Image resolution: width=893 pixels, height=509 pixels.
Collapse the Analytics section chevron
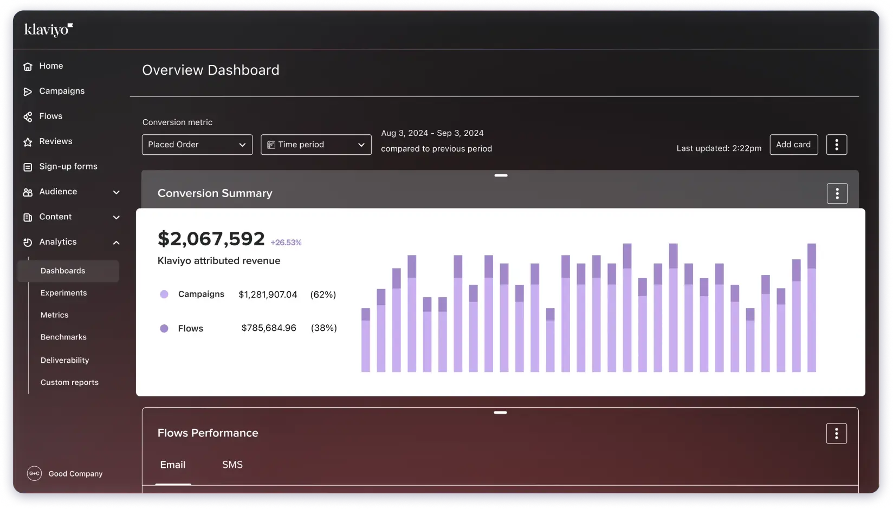pos(116,243)
